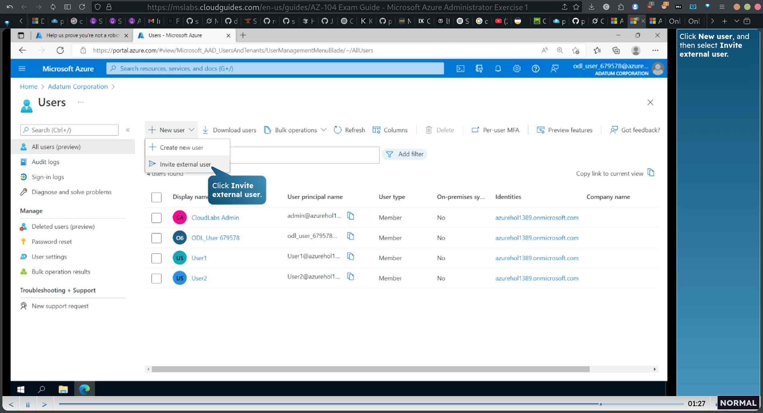Open Azure notifications bell
The image size is (763, 413).
(x=498, y=69)
